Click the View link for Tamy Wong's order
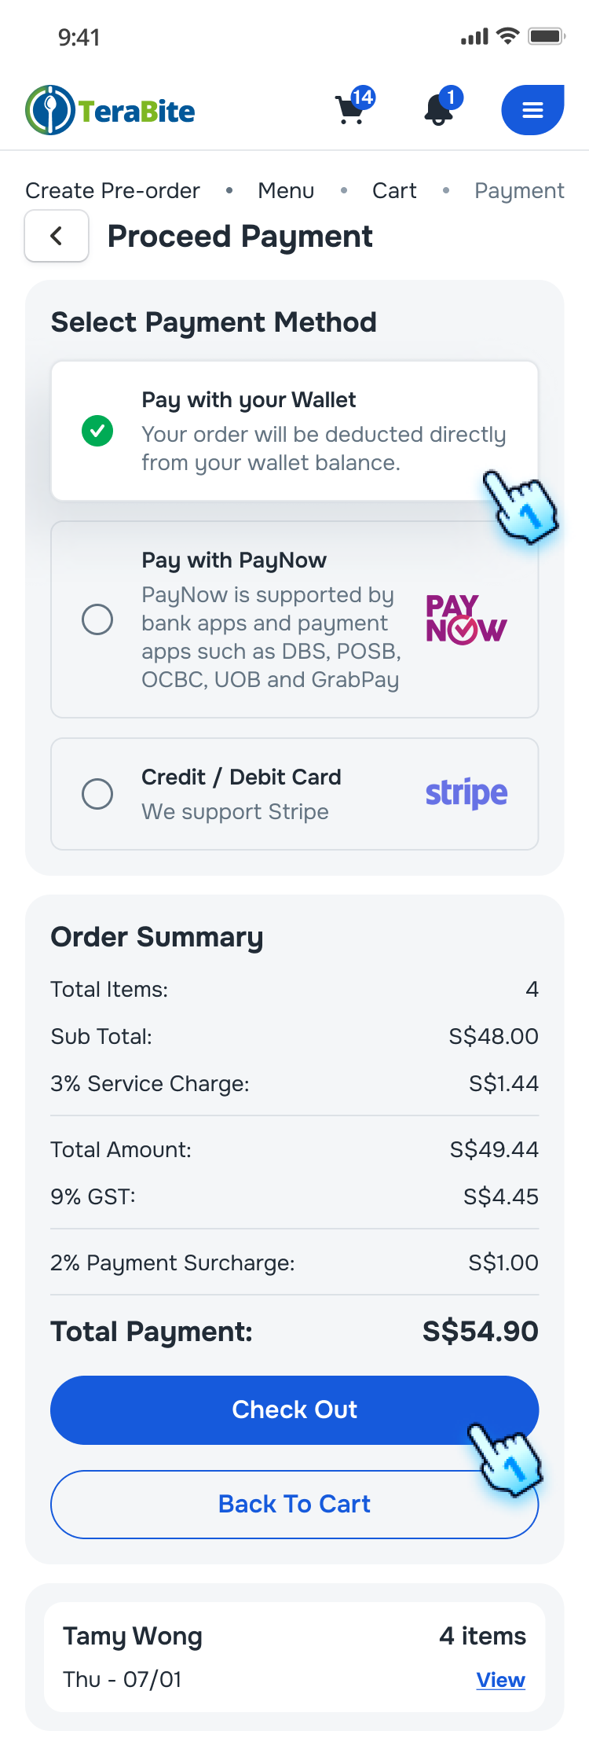 (500, 1680)
